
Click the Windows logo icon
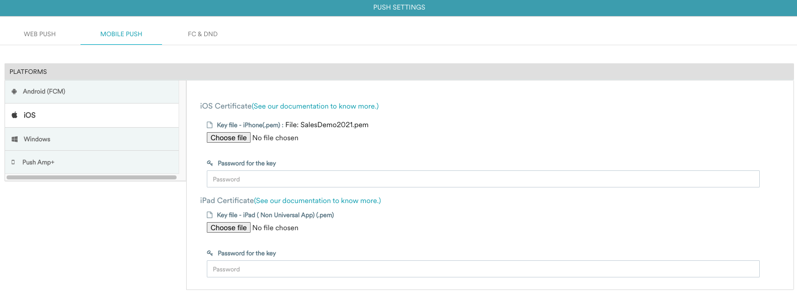pos(15,139)
